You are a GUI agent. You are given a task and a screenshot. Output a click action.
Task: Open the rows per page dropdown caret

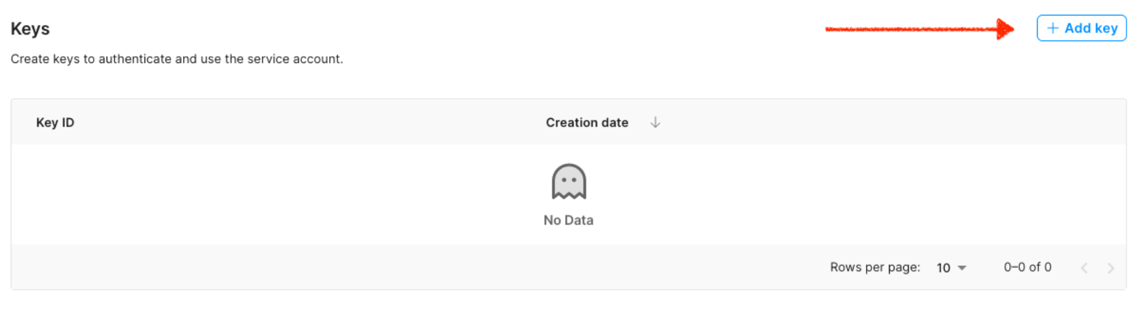click(x=962, y=268)
